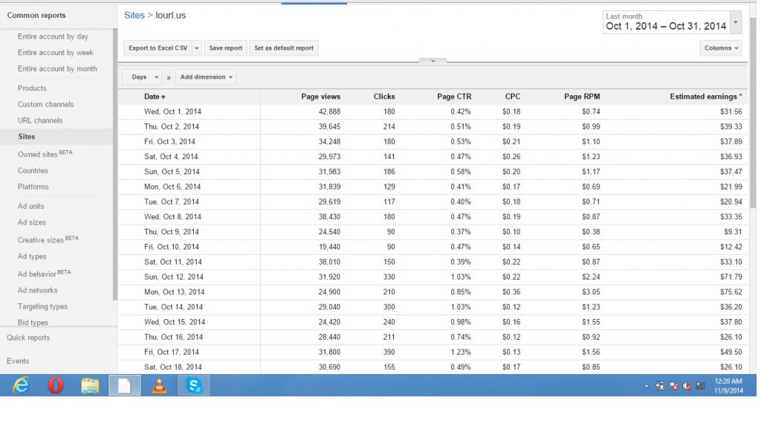Open Entire account by week report
Viewport: 761px width, 432px height.
[x=55, y=53]
